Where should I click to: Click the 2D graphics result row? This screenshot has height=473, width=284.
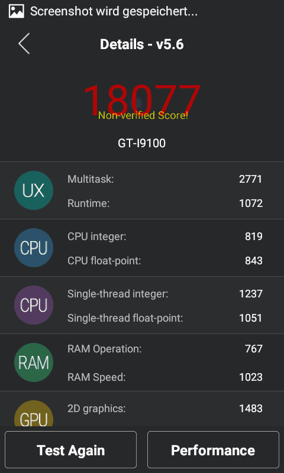click(165, 409)
